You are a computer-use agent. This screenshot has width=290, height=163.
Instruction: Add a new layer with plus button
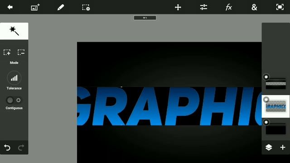(283, 147)
